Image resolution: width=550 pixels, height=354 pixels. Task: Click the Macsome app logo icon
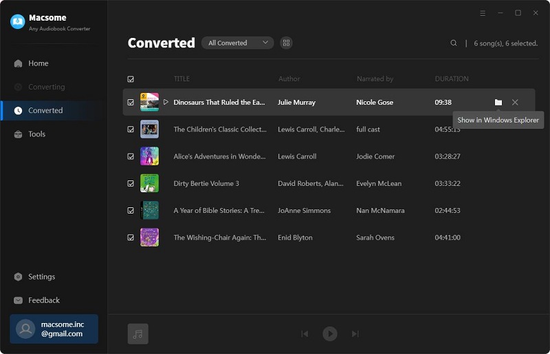18,21
